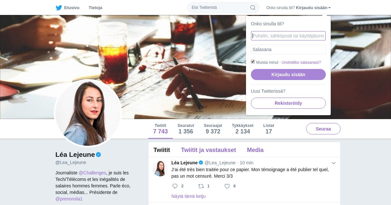Expand the tweet options chevron
The width and height of the screenshot is (391, 205).
333,163
